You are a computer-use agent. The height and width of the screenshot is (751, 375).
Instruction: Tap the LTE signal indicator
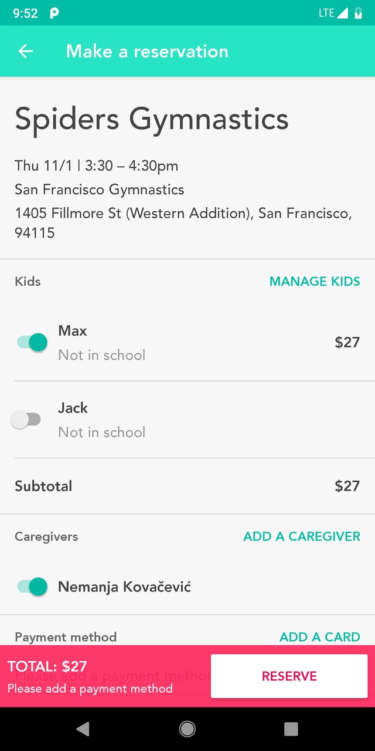(x=333, y=13)
